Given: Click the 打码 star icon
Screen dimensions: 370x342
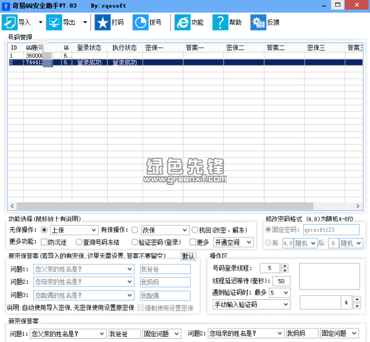Looking at the screenshot, I should click(102, 22).
